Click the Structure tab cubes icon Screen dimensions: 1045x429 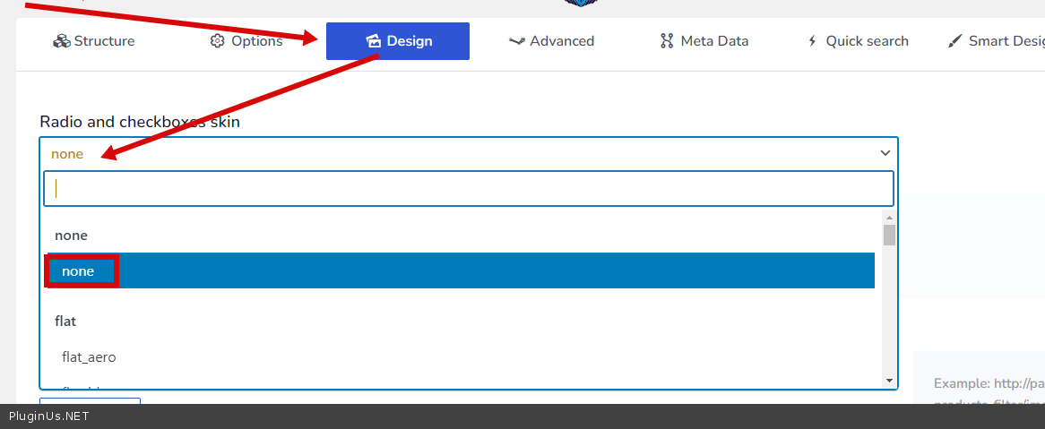pos(62,41)
